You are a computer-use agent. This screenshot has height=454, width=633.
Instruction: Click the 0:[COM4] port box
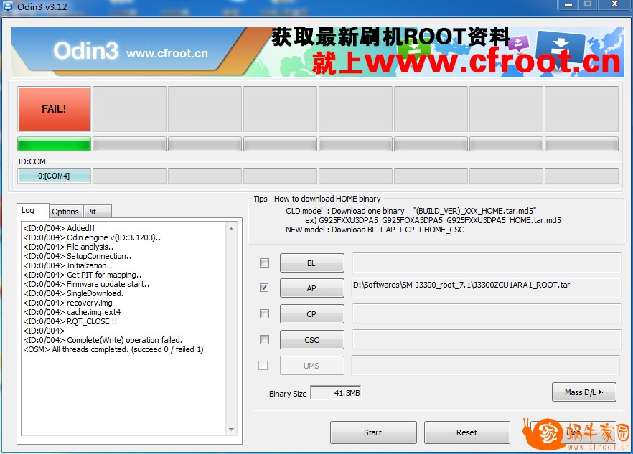(x=54, y=176)
